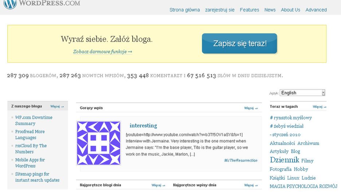
Task: Visit the MJTheResurrection blog link
Action: [240, 160]
